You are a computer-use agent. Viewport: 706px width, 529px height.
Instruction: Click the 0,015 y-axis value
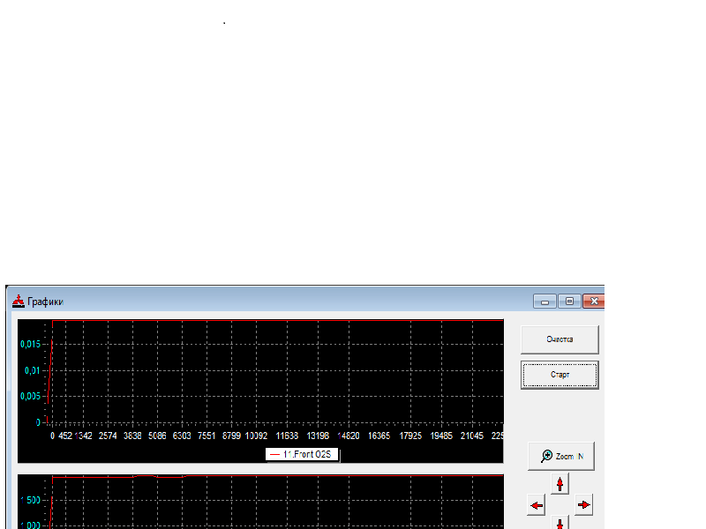[x=30, y=345]
